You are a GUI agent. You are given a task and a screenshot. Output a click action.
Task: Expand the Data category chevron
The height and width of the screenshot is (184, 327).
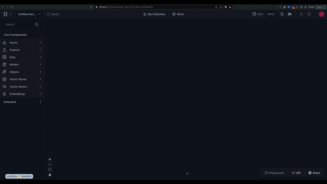point(40,57)
